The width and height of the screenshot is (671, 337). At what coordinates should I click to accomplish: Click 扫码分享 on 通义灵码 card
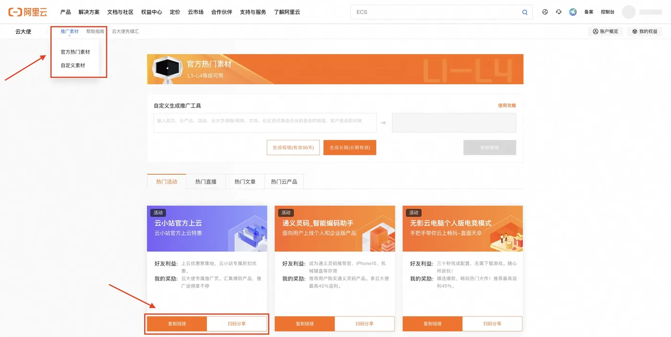coord(365,324)
